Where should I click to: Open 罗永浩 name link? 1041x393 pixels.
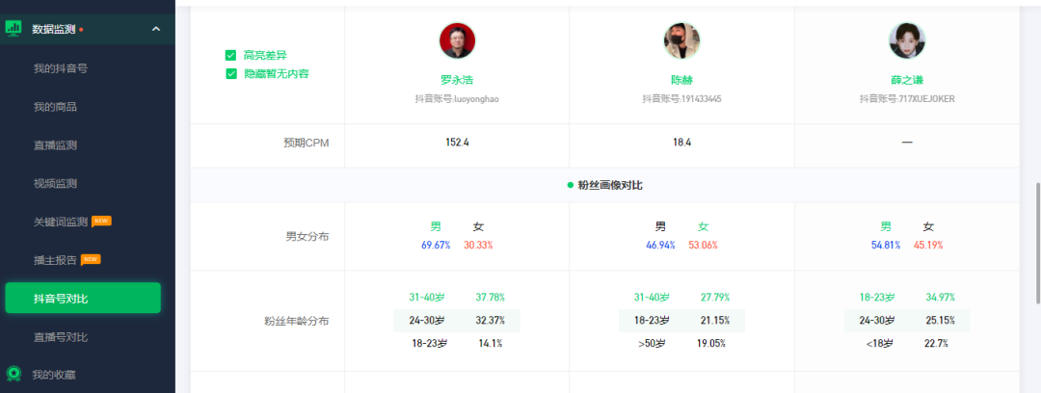pyautogui.click(x=457, y=80)
